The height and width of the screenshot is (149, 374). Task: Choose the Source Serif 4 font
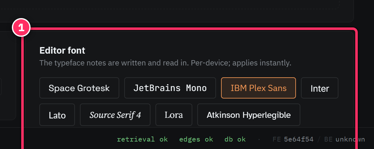(115, 115)
